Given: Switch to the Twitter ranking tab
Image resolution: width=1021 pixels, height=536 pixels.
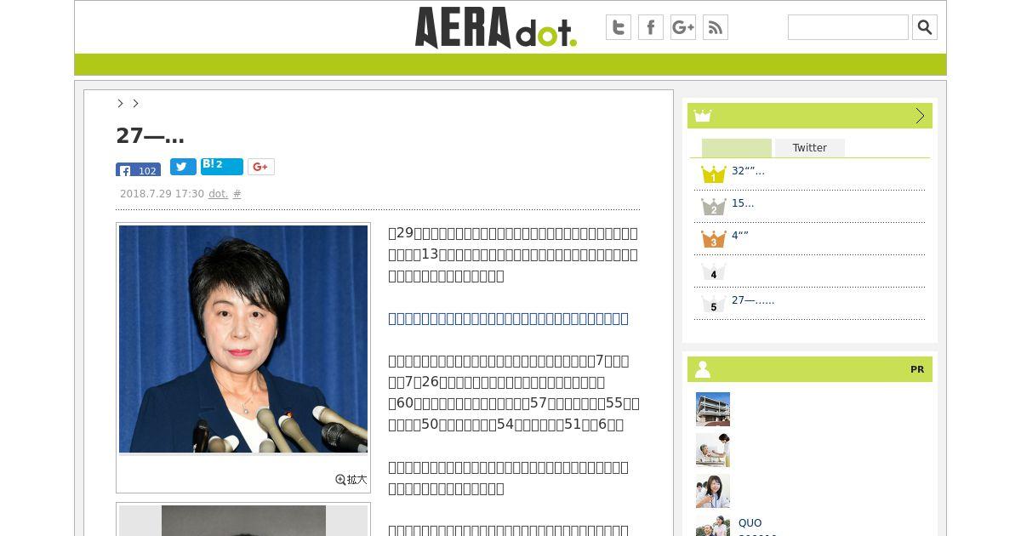Looking at the screenshot, I should tap(810, 148).
